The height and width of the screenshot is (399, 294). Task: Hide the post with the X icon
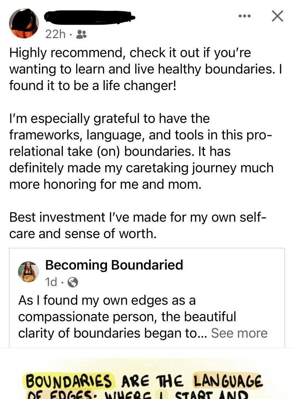[277, 16]
